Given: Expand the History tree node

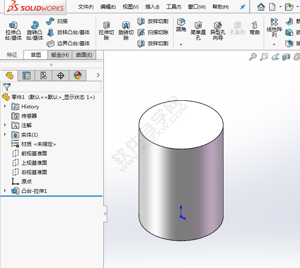Looking at the screenshot, I should click(5, 106).
